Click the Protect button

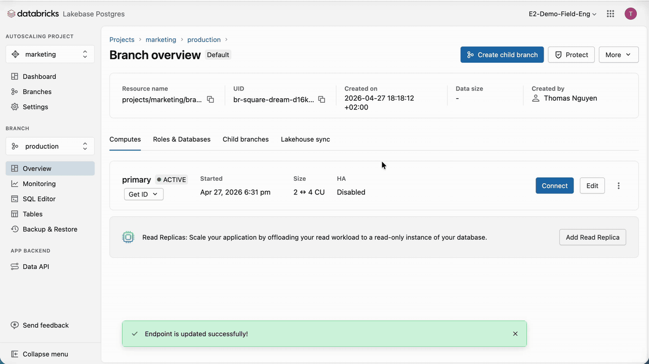571,55
